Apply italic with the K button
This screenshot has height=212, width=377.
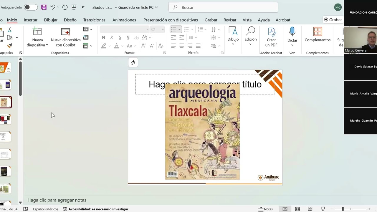[x=112, y=37]
